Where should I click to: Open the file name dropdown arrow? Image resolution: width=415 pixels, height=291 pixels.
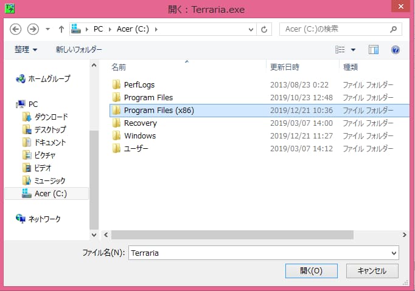point(394,253)
